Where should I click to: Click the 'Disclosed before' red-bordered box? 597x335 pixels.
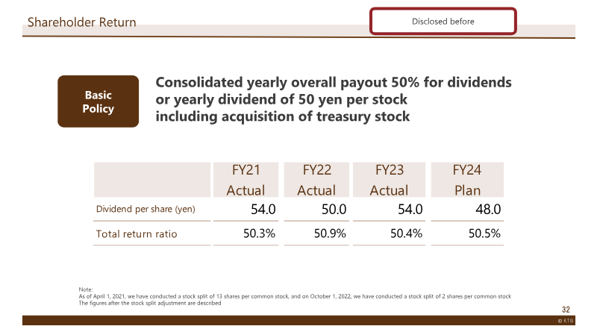click(443, 22)
